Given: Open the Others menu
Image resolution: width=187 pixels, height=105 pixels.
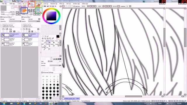Looking at the screenshot, I should (85, 4).
